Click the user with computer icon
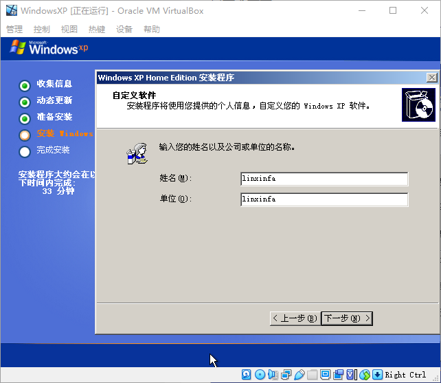Image resolution: width=441 pixels, height=383 pixels. [137, 153]
